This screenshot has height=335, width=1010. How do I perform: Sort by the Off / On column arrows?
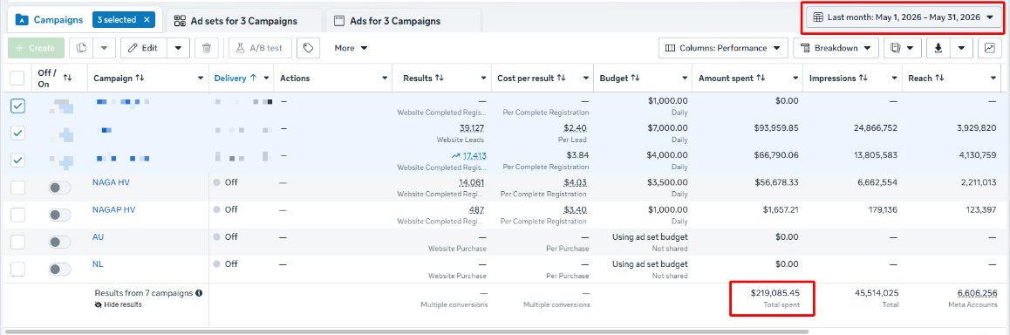click(x=68, y=78)
